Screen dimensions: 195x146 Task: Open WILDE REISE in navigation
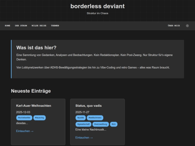tap(39, 26)
